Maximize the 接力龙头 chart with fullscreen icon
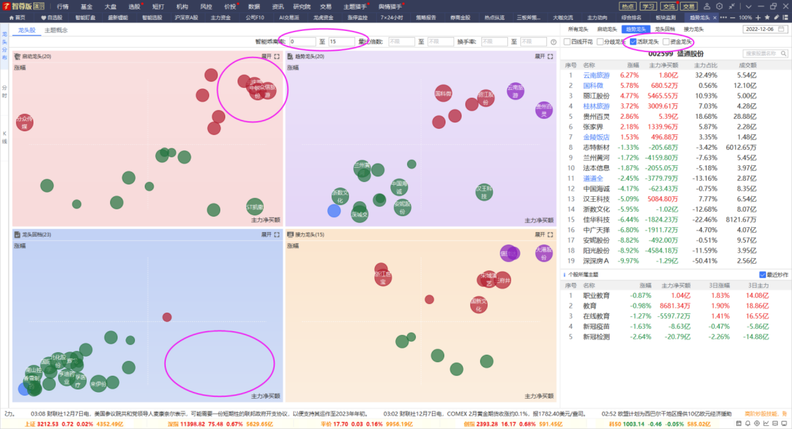The image size is (792, 429). pyautogui.click(x=550, y=235)
